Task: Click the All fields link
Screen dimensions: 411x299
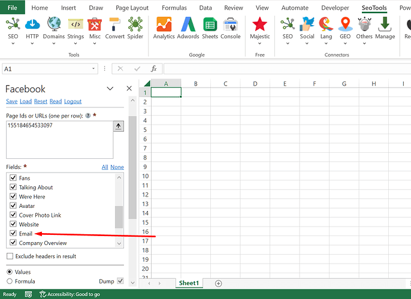Action: (x=105, y=167)
